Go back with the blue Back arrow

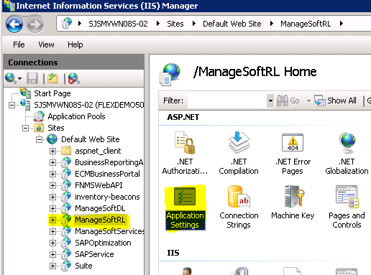(x=14, y=24)
